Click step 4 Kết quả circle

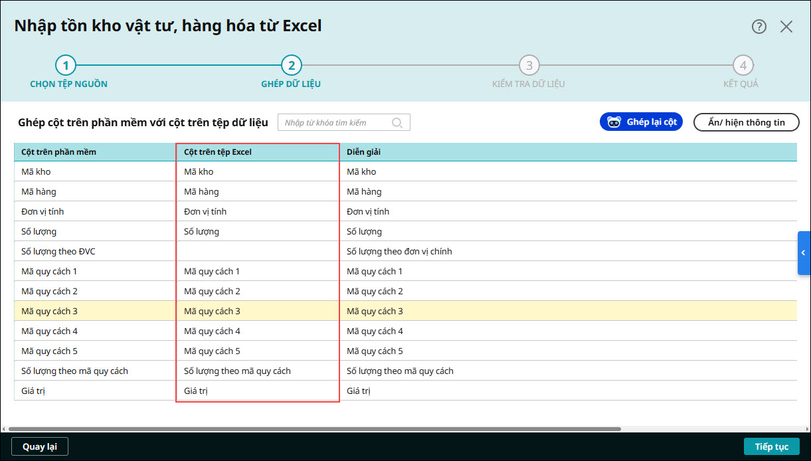click(743, 66)
